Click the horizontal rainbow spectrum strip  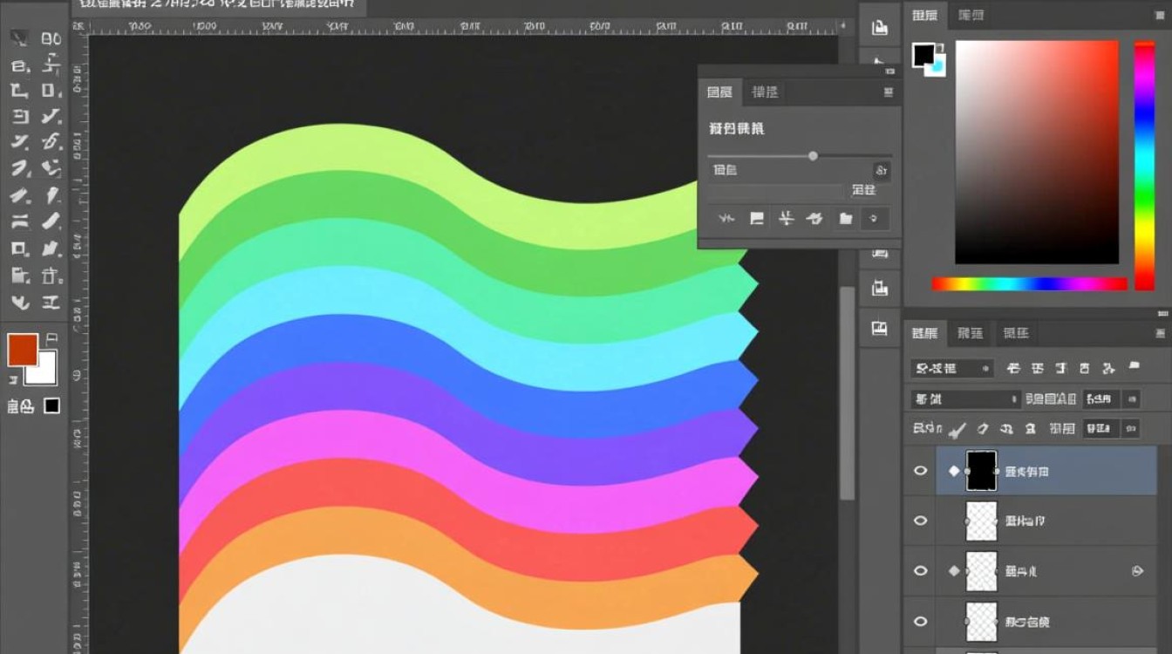click(x=1029, y=284)
